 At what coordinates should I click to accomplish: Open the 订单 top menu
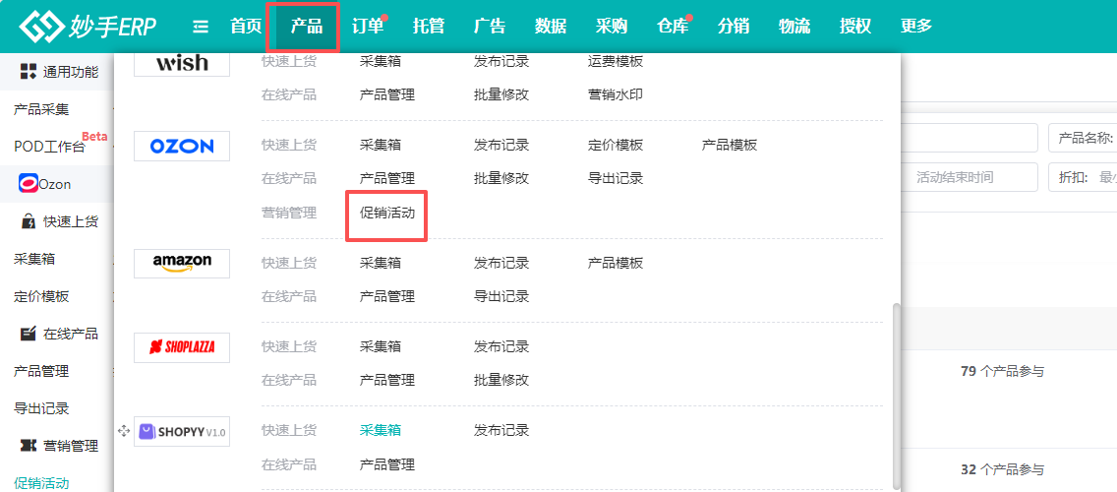(368, 27)
